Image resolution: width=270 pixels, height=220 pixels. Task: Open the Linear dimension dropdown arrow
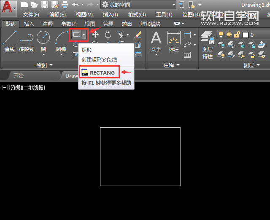click(194, 35)
